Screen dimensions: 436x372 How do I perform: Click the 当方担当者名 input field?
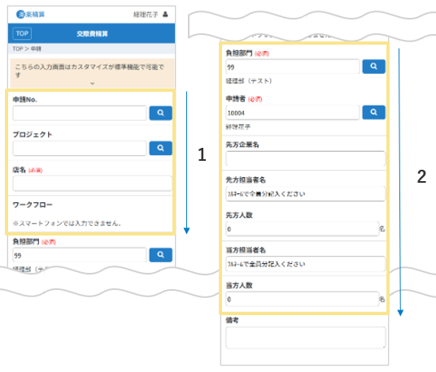point(305,264)
